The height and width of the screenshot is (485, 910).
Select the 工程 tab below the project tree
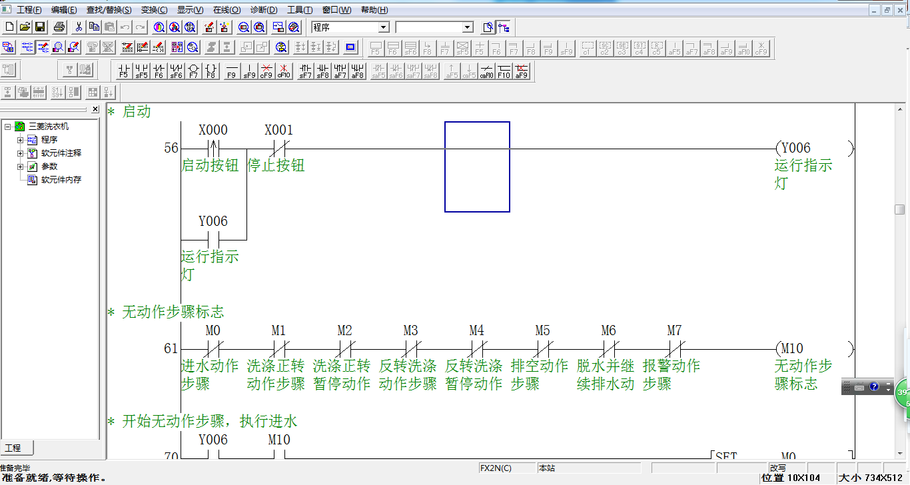point(16,448)
